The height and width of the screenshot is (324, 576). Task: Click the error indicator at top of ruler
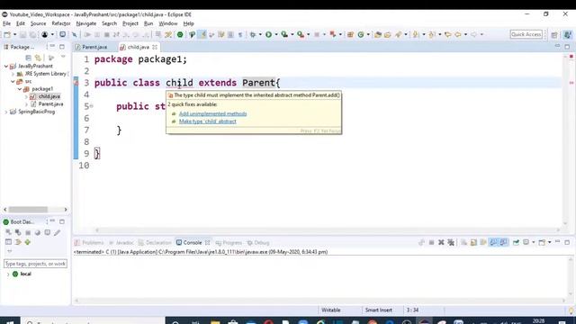[571, 56]
